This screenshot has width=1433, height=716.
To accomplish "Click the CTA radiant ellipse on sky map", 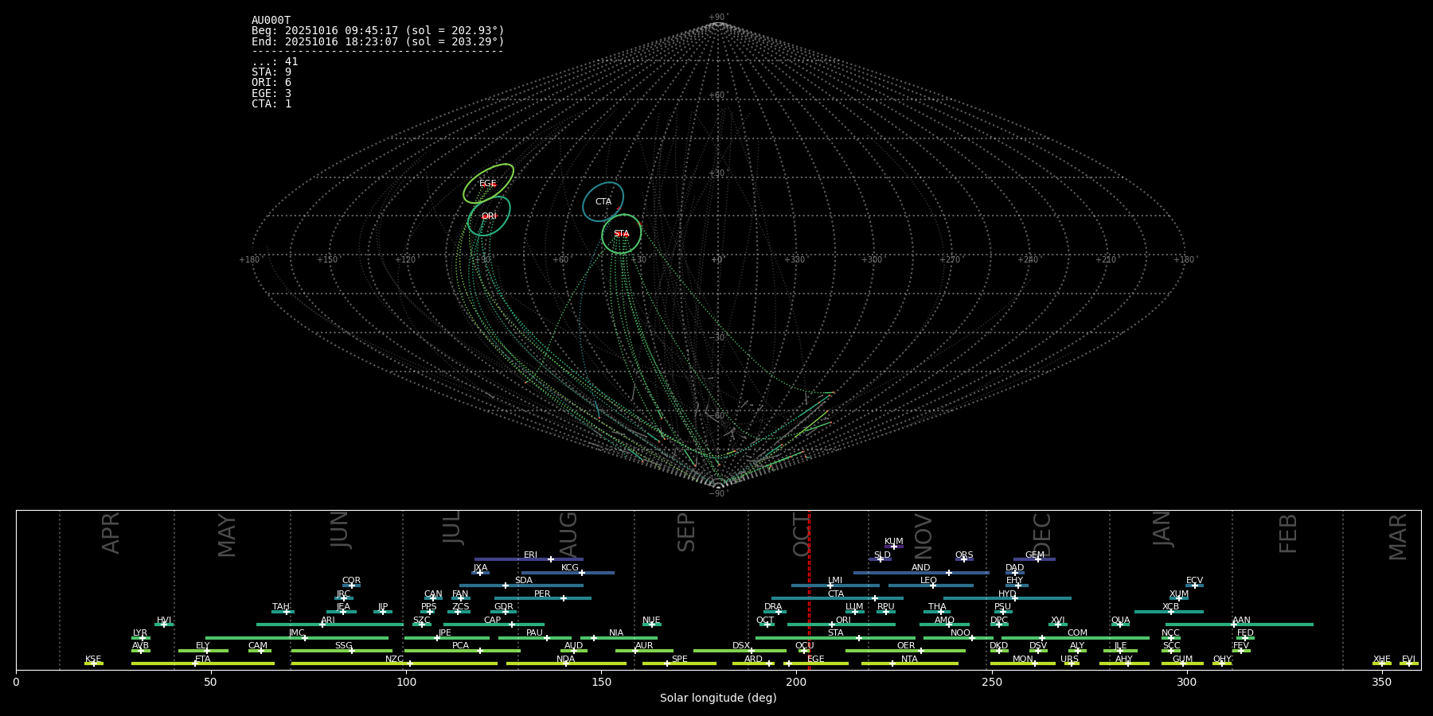I will click(x=603, y=201).
